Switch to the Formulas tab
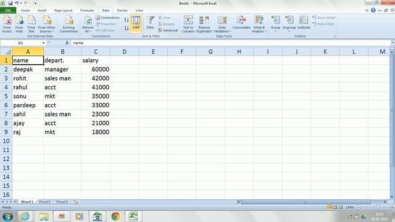This screenshot has width=395, height=222. [x=87, y=10]
